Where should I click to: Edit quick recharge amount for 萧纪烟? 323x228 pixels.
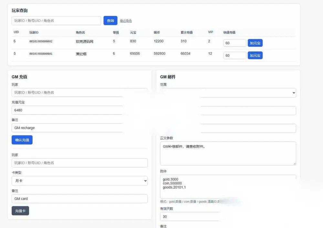click(x=234, y=55)
